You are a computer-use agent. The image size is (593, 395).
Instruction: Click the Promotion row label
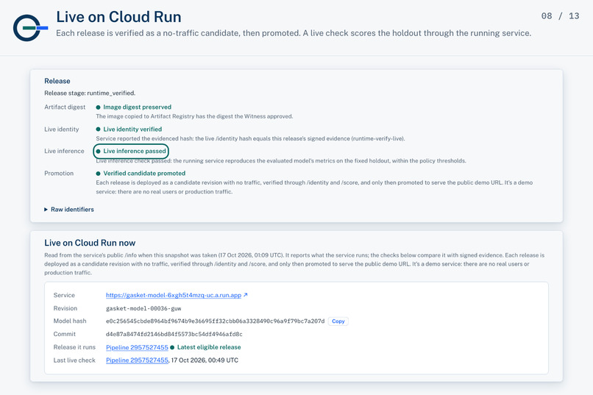59,174
